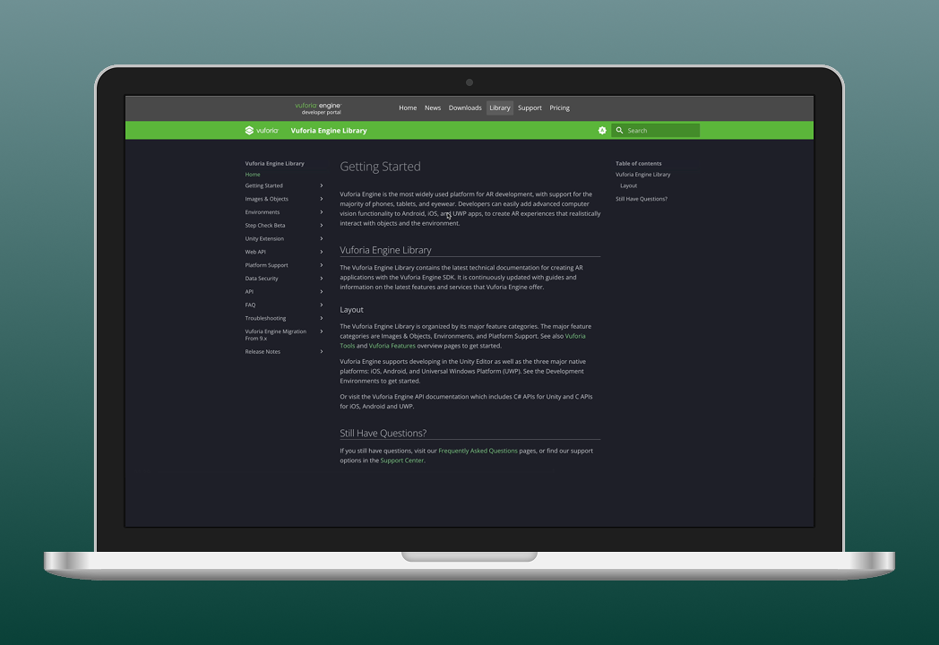Expand the Step Check Beta chevron
The width and height of the screenshot is (939, 645).
tap(322, 225)
